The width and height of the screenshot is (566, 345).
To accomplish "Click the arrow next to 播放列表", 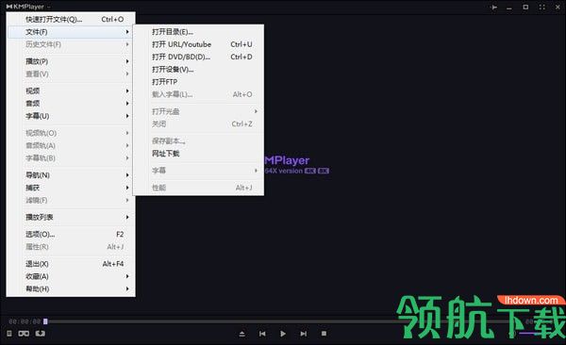I will (127, 217).
